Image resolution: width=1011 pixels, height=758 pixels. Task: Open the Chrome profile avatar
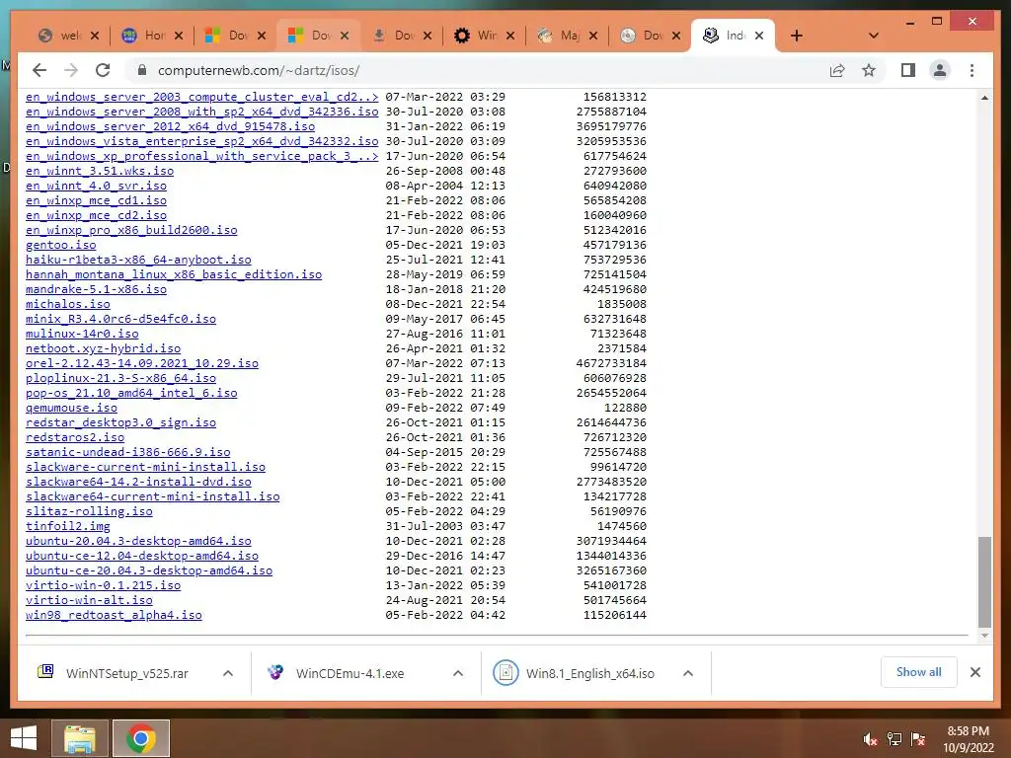click(x=940, y=70)
